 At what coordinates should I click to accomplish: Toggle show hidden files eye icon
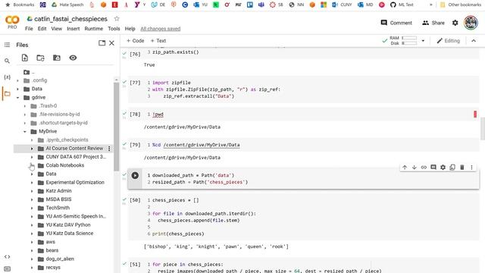point(73,58)
